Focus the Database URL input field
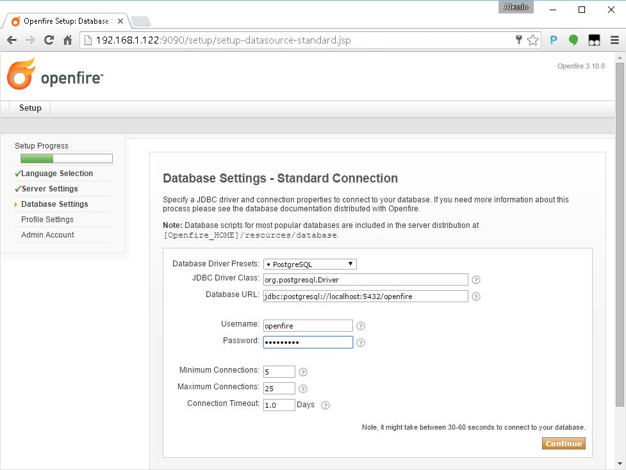 coord(365,296)
